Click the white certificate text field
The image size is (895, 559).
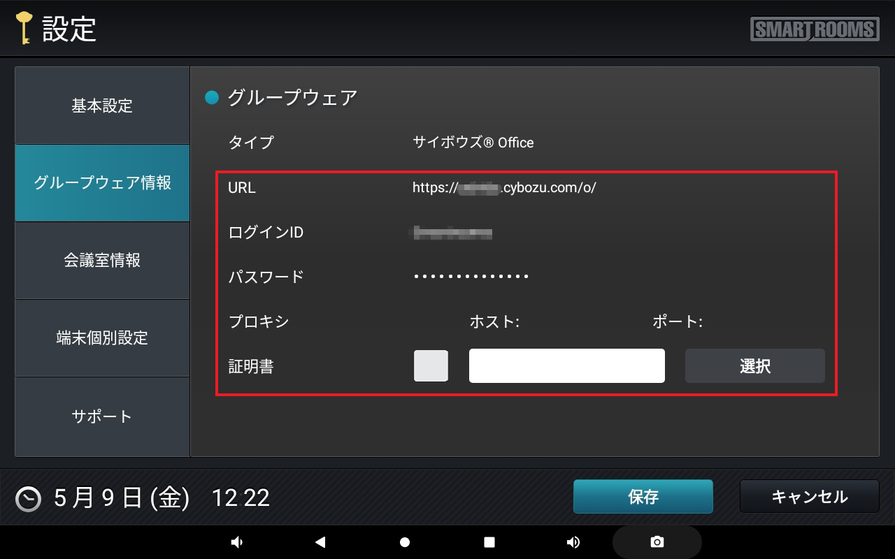pyautogui.click(x=566, y=366)
